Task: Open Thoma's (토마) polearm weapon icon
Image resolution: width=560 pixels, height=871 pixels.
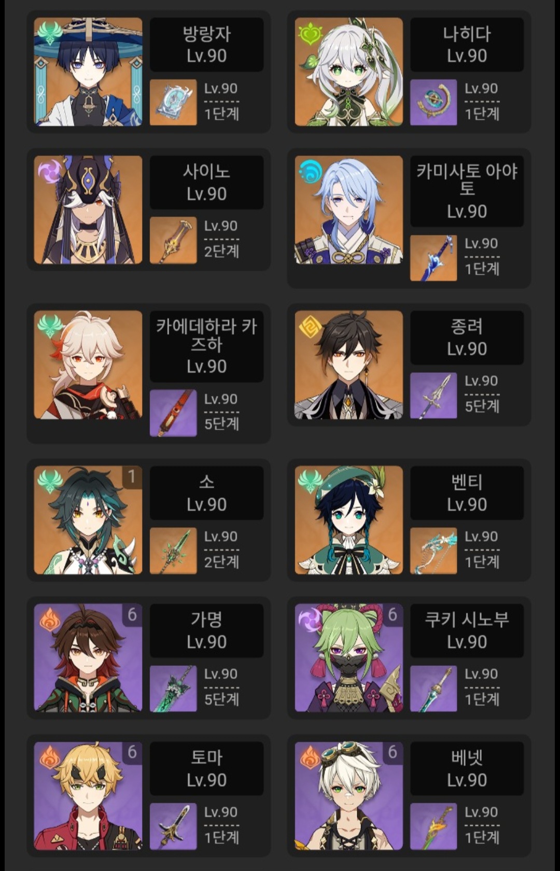Action: [173, 826]
